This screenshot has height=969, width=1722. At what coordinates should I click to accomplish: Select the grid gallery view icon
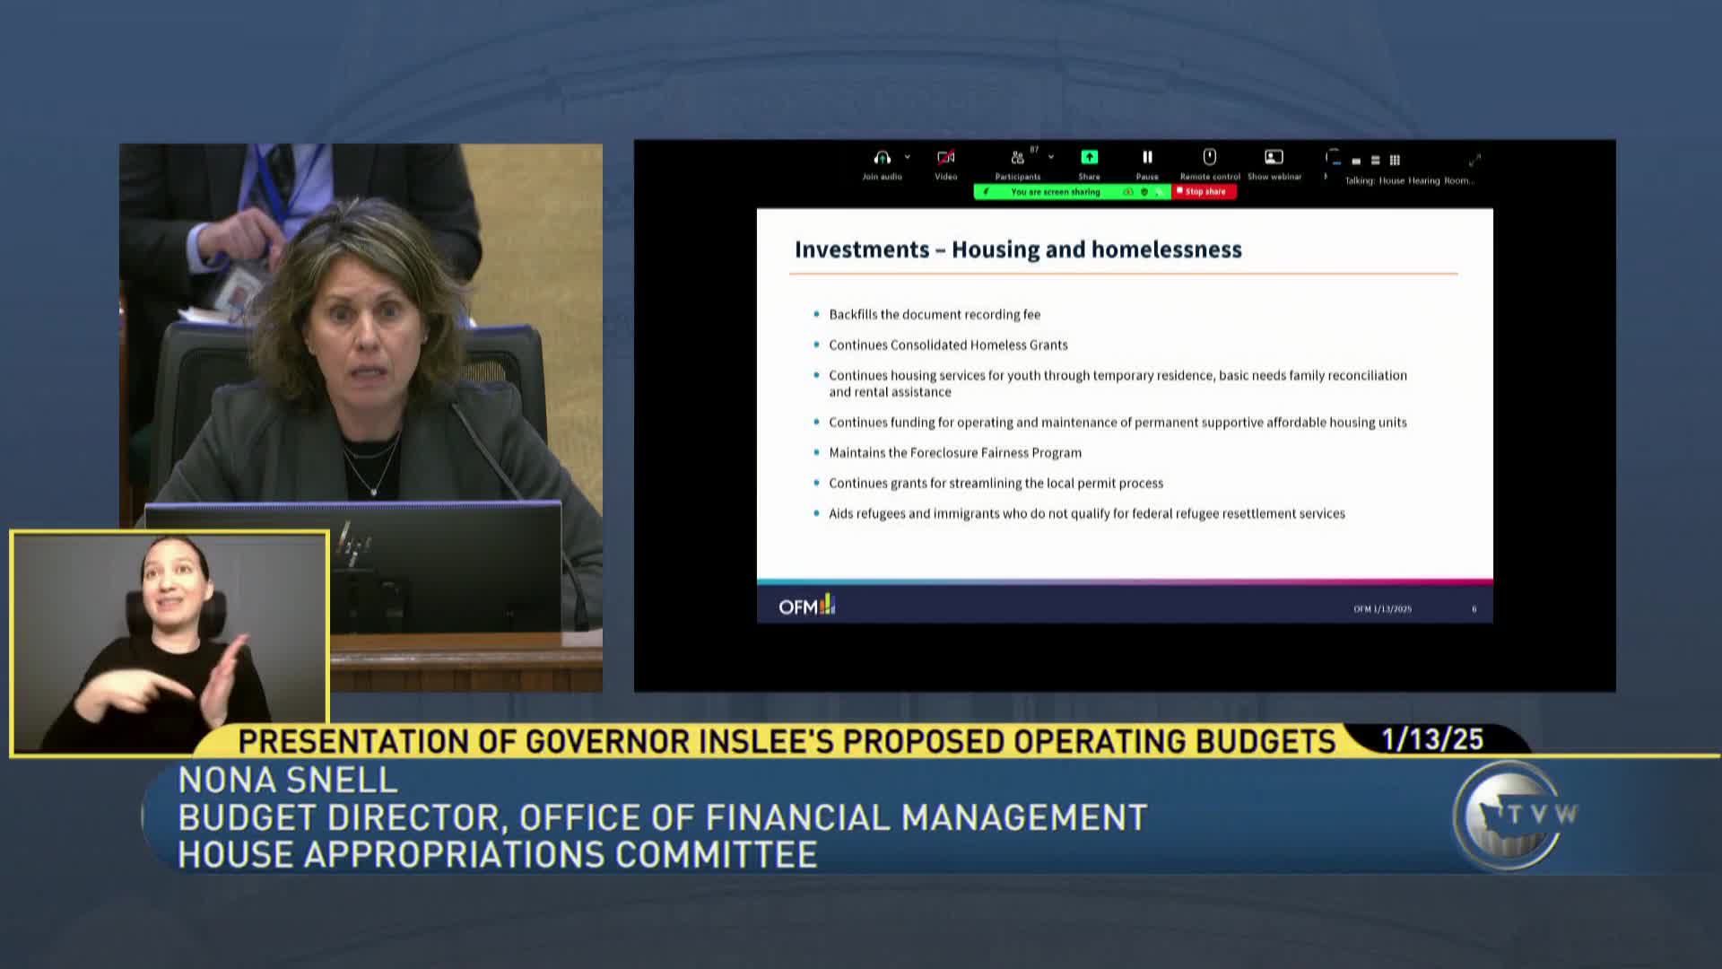pos(1395,161)
